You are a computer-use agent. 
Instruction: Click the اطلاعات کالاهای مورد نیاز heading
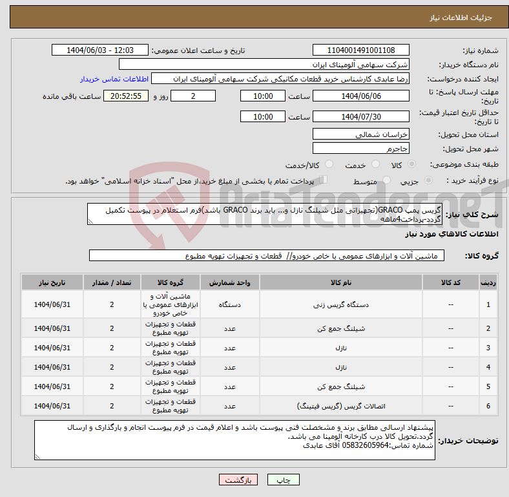pos(452,234)
